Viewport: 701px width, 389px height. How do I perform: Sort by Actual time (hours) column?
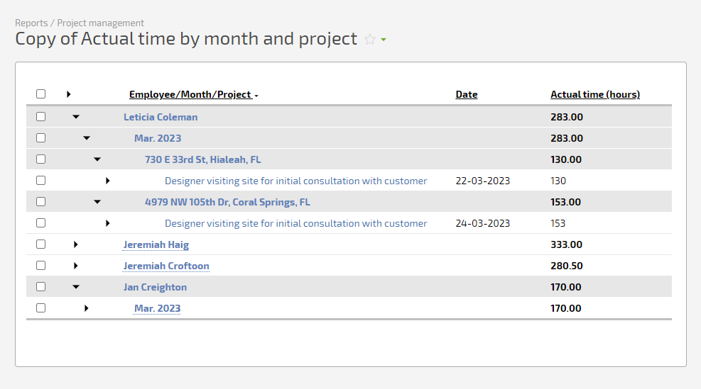595,94
